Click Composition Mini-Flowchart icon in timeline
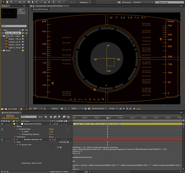This screenshot has height=173, width=185. [40, 117]
